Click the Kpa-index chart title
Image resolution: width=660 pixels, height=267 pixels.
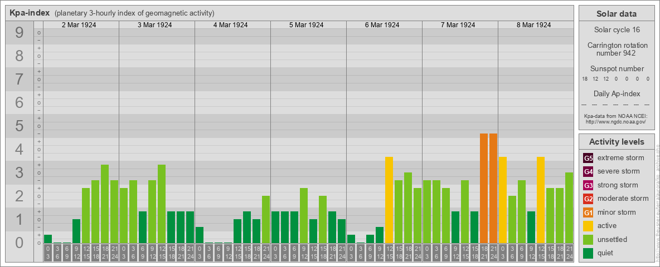[30, 13]
